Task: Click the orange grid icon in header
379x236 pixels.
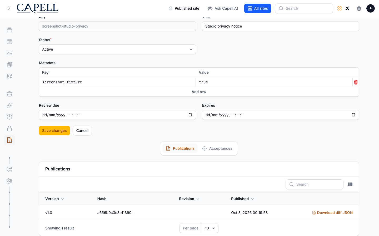Action: point(340,8)
